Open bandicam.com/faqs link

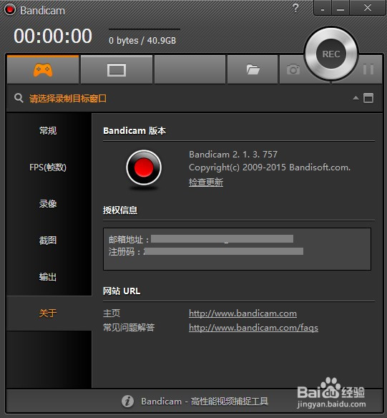tap(253, 328)
